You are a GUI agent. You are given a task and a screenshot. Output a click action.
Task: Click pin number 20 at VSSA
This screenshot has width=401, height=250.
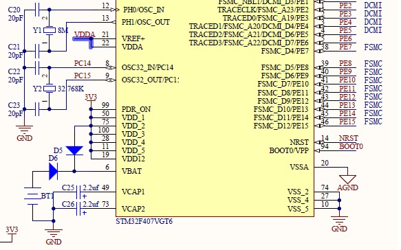(325, 163)
